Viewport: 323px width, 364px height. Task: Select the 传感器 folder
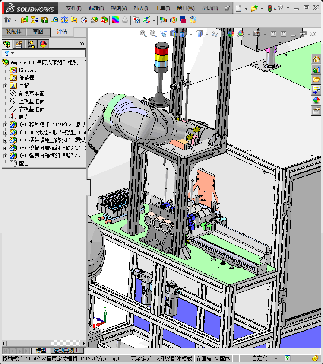27,78
